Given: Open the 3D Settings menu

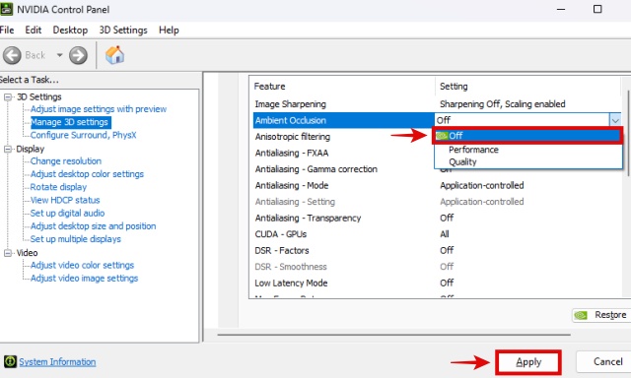Looking at the screenshot, I should point(123,31).
